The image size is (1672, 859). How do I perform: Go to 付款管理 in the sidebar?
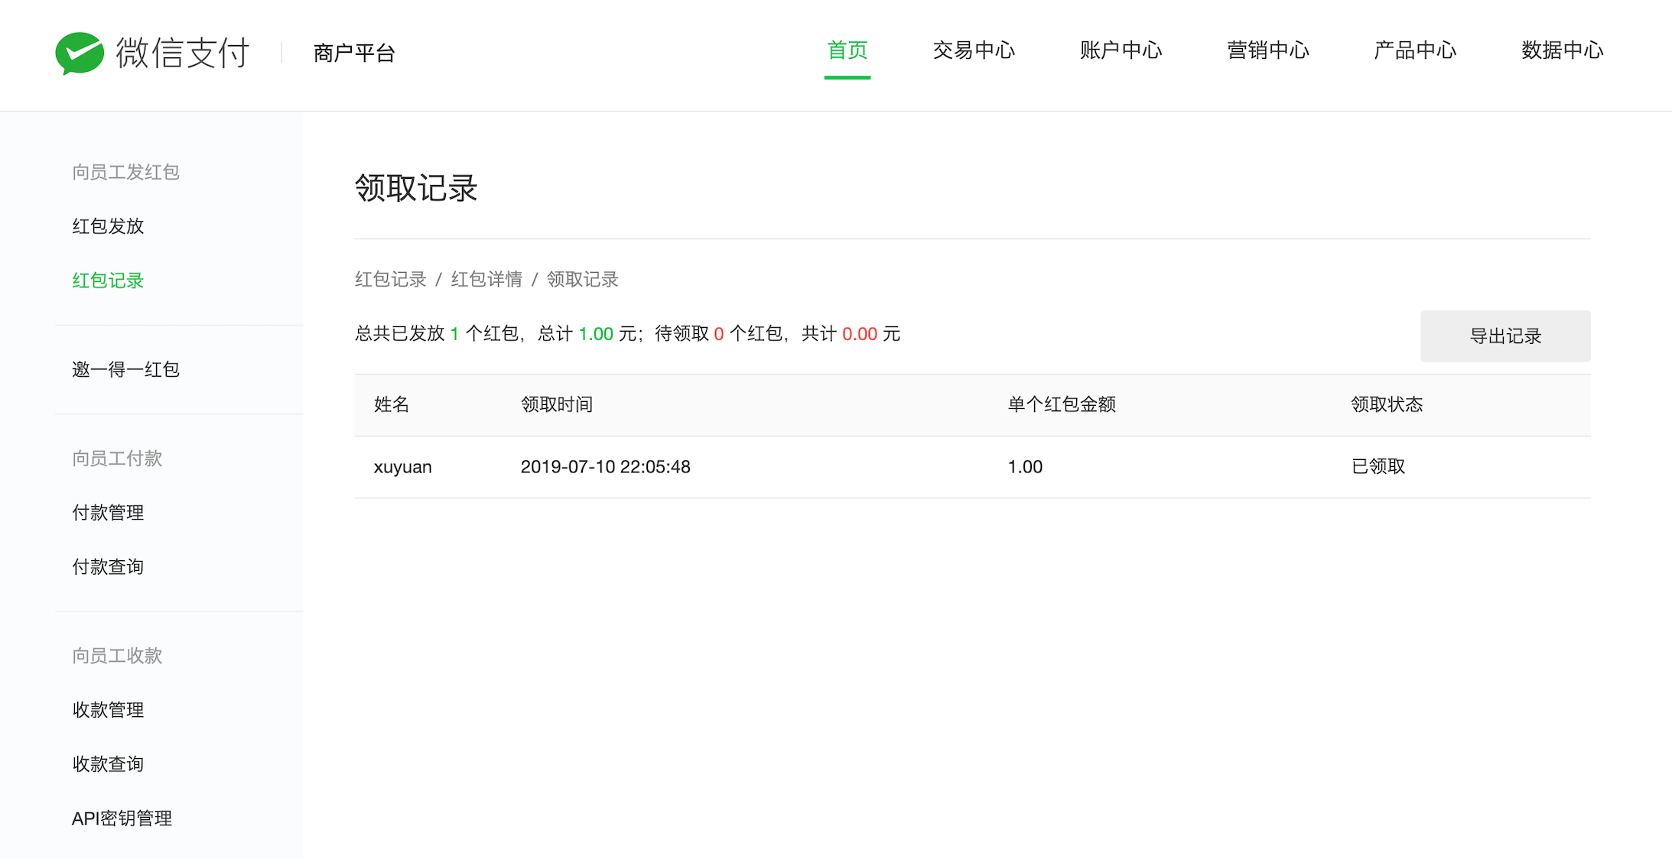[108, 513]
